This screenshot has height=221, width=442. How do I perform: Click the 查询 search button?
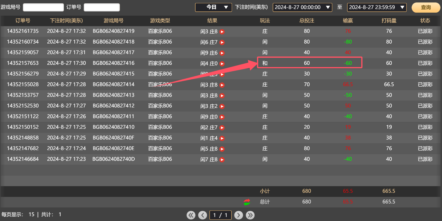(426, 7)
